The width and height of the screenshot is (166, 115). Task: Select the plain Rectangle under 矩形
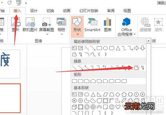coord(74,81)
